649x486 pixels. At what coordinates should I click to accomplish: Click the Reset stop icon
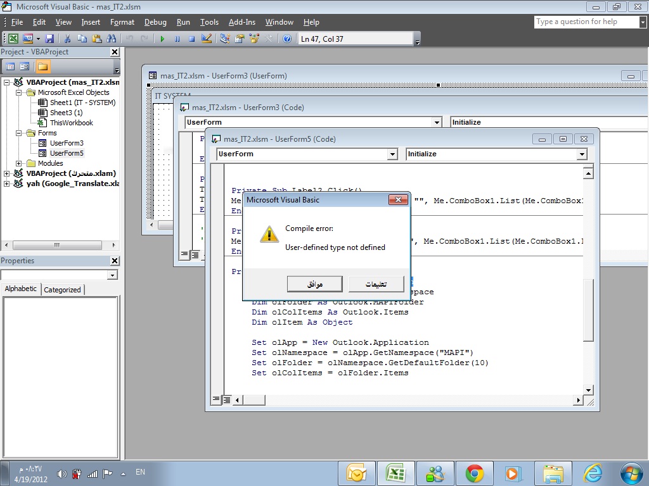pos(191,39)
